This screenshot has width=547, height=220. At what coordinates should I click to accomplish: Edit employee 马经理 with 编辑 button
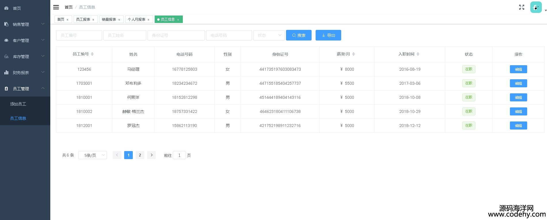518,69
